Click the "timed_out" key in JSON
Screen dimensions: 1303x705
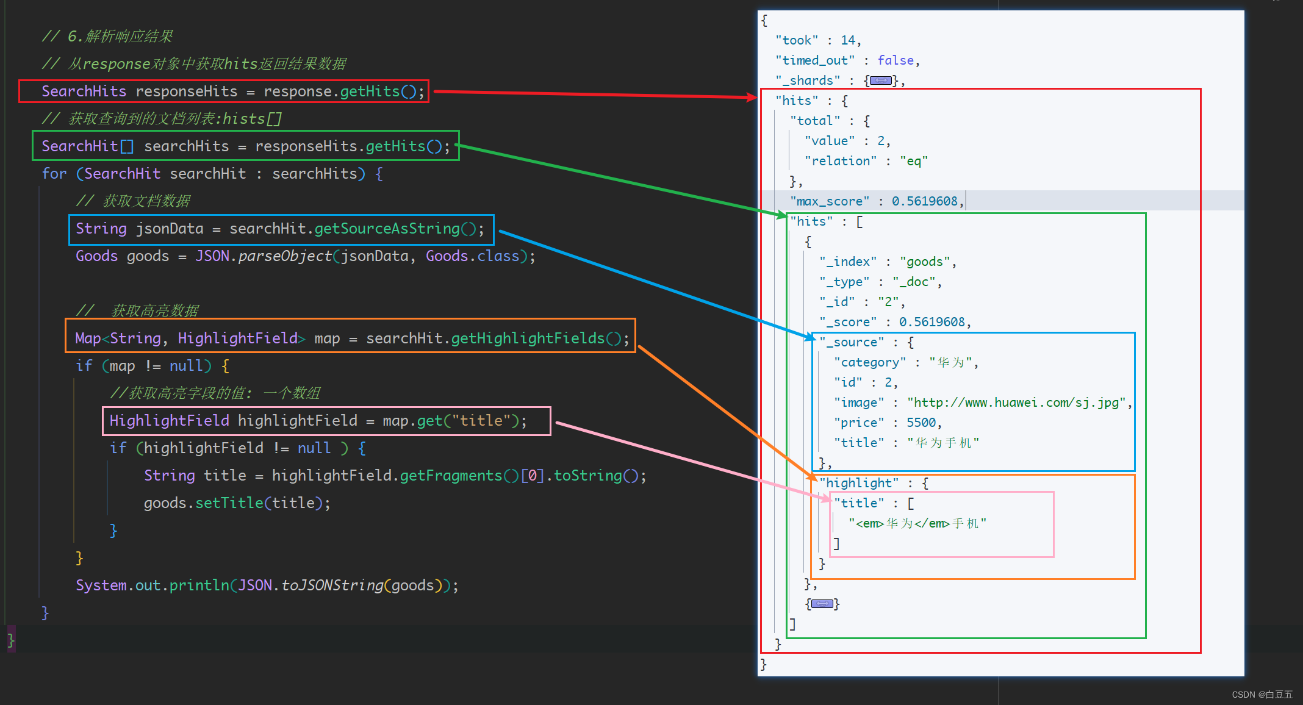pyautogui.click(x=815, y=60)
